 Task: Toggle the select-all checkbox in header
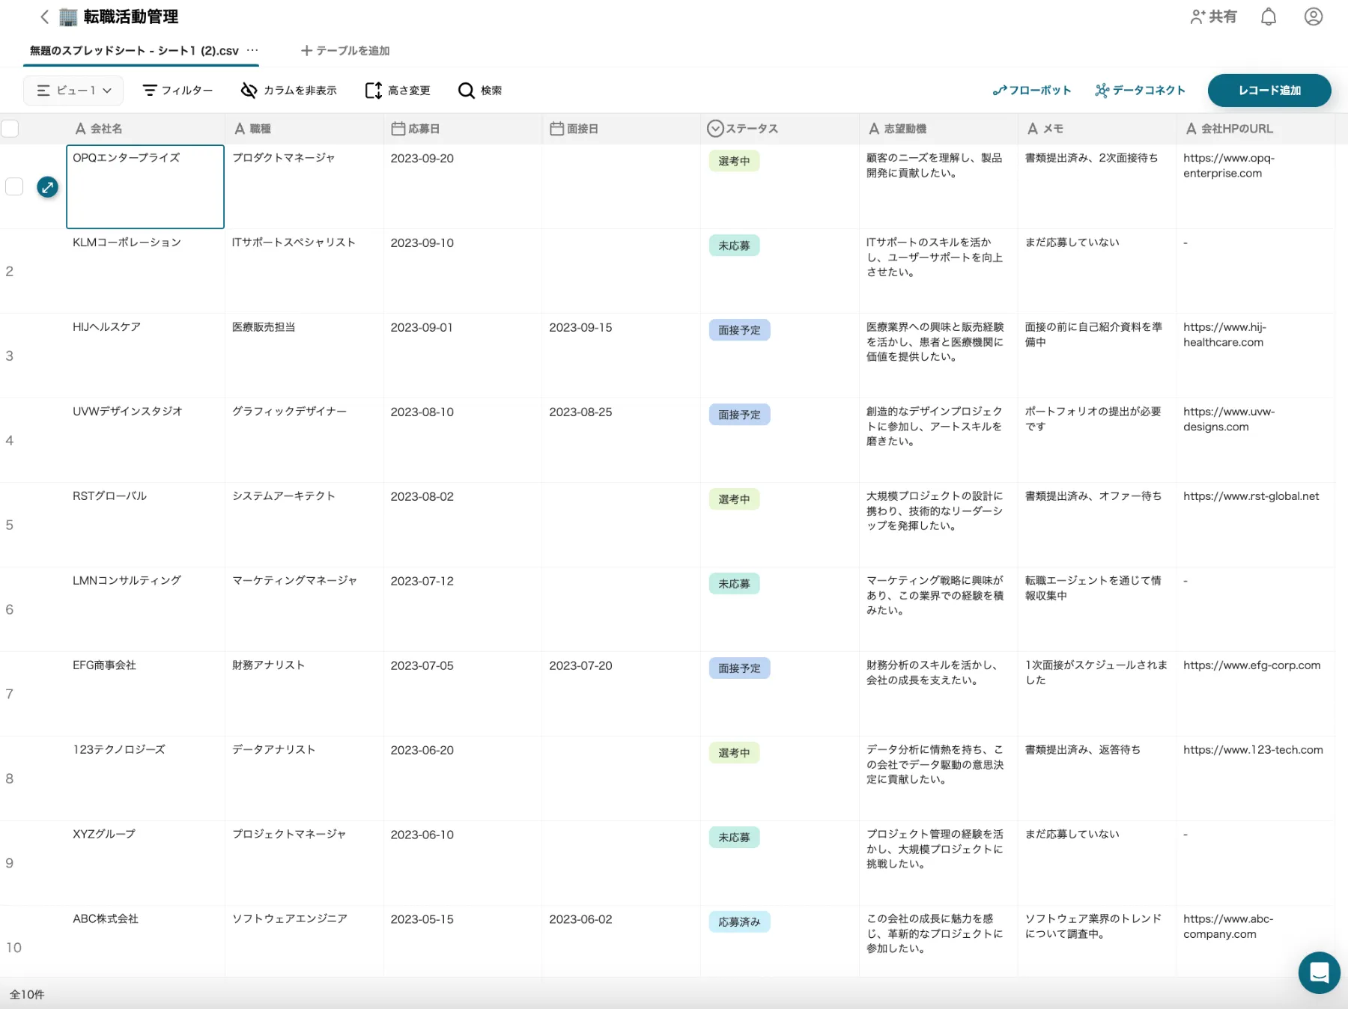(10, 129)
